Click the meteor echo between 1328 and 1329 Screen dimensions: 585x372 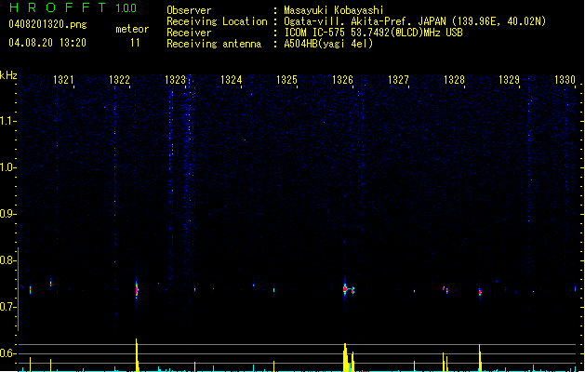(x=480, y=292)
